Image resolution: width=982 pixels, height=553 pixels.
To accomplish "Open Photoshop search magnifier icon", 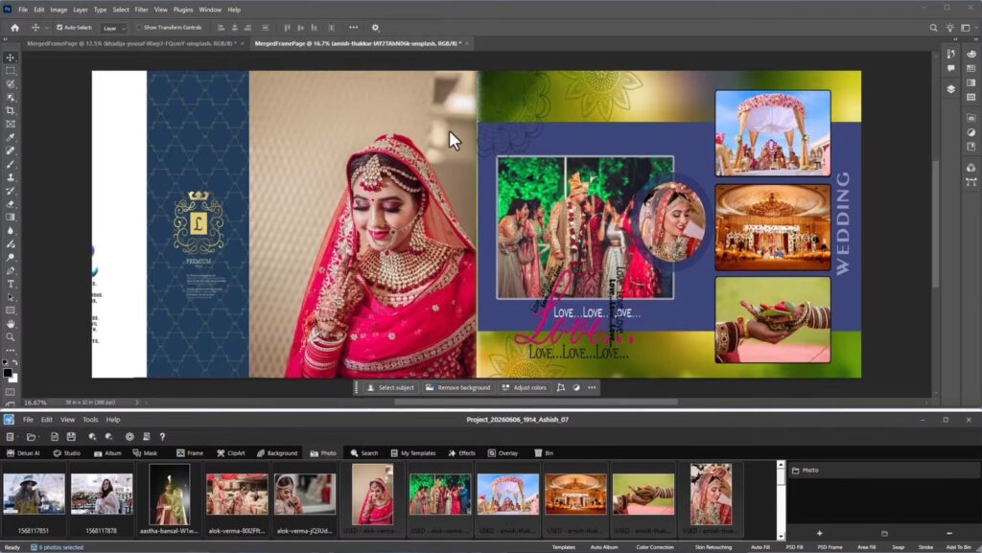I will tap(933, 28).
